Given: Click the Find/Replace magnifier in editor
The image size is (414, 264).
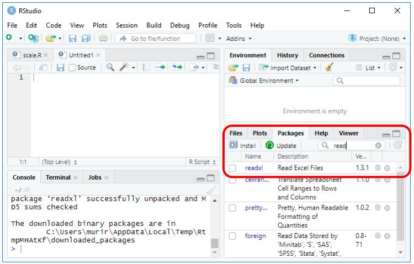Looking at the screenshot, I should point(110,67).
